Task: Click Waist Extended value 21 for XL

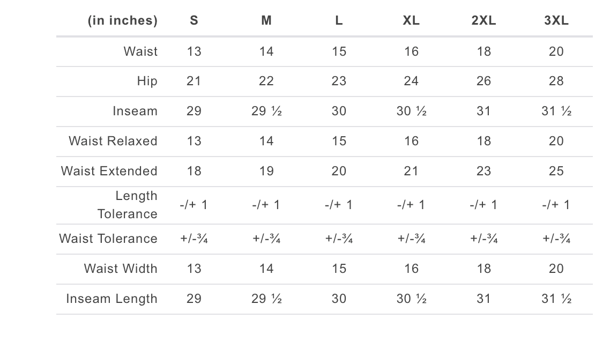Action: pos(411,171)
